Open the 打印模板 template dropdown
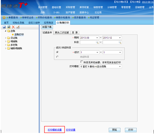The image size is (154, 136). pos(120,66)
